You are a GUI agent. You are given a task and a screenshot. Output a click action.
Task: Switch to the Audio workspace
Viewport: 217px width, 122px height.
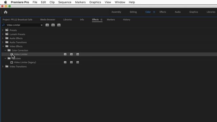tap(178, 12)
